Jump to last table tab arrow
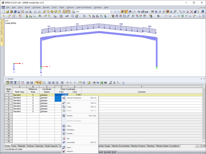This screenshot has width=206, height=154. click(x=204, y=146)
